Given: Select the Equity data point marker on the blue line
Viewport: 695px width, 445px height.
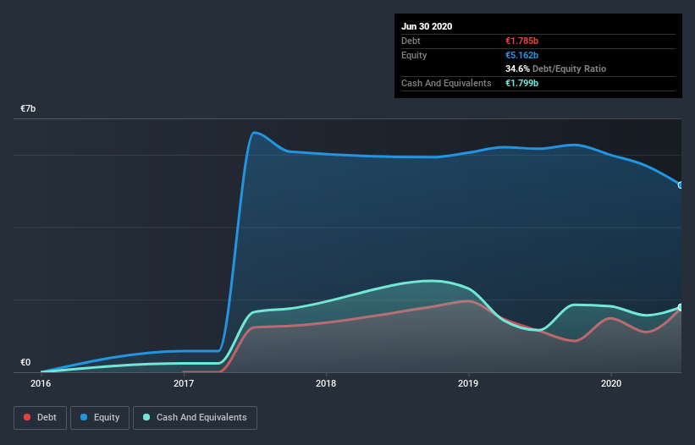Looking at the screenshot, I should (681, 185).
